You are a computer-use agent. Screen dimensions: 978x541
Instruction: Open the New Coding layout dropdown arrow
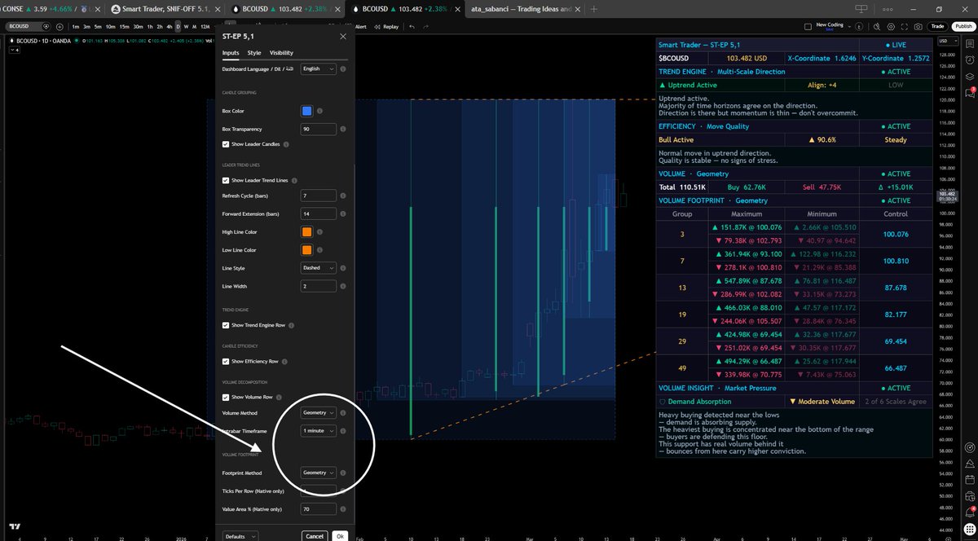click(x=849, y=27)
